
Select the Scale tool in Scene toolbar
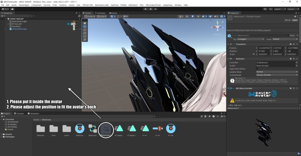[85, 33]
